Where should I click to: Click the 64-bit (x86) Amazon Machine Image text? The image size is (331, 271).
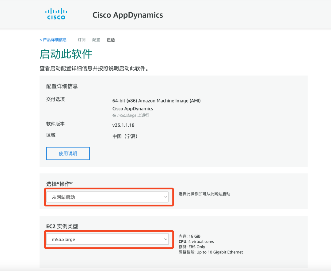coord(156,101)
